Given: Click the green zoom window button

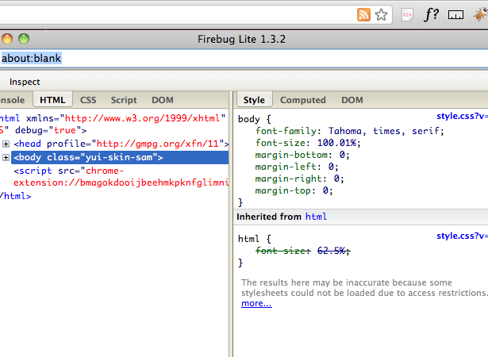Looking at the screenshot, I should click(24, 39).
